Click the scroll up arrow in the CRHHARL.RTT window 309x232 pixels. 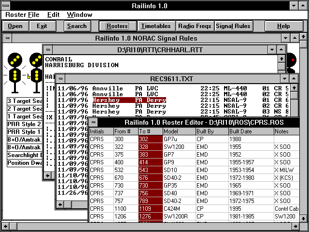click(x=281, y=59)
